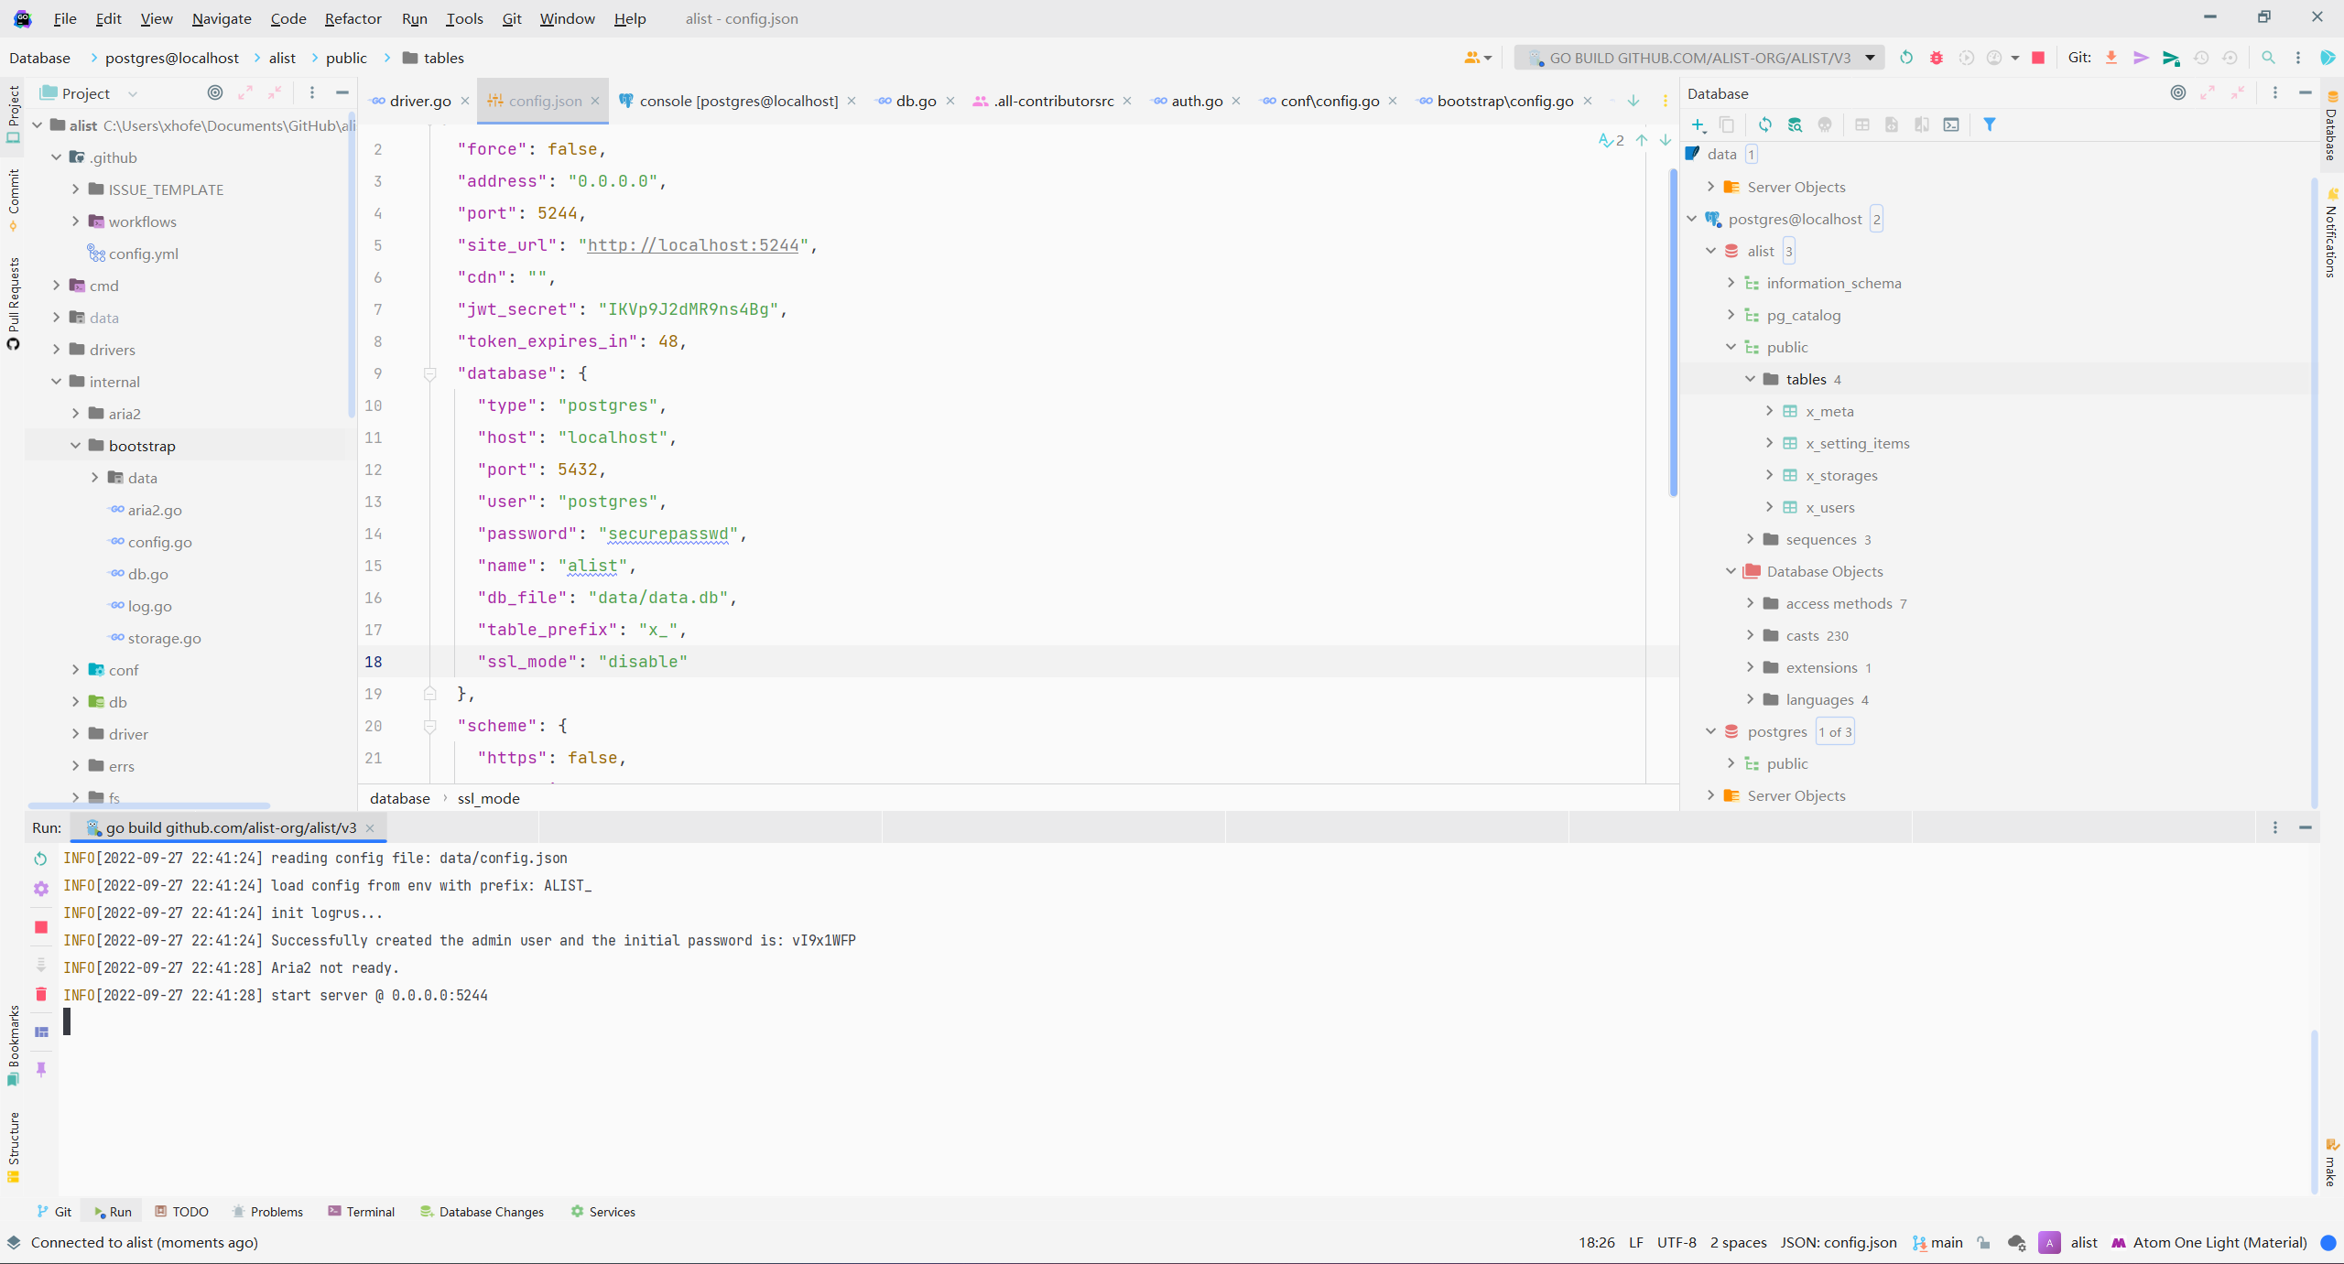
Task: Open the run configuration dropdown
Action: pyautogui.click(x=1870, y=58)
